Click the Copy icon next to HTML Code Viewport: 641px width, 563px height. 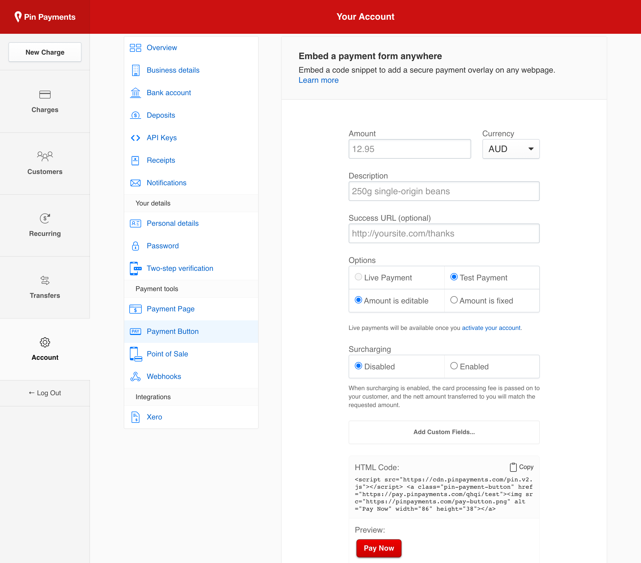tap(513, 467)
